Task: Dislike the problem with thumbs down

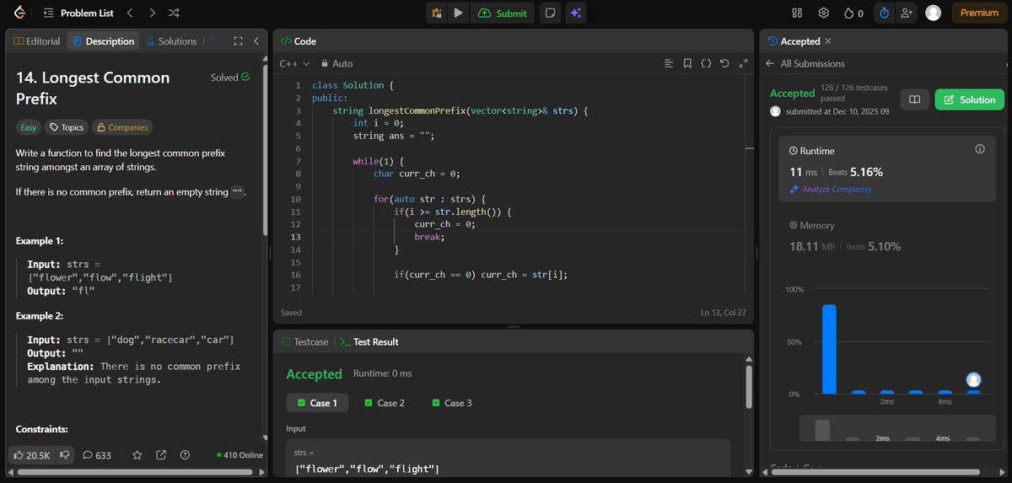Action: (x=64, y=455)
